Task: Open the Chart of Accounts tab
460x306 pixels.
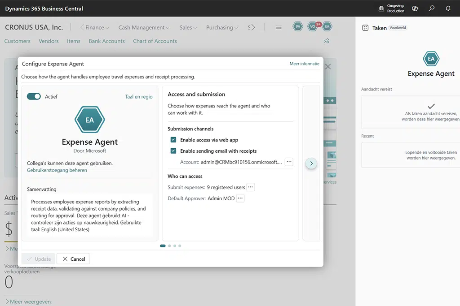Action: [x=155, y=41]
